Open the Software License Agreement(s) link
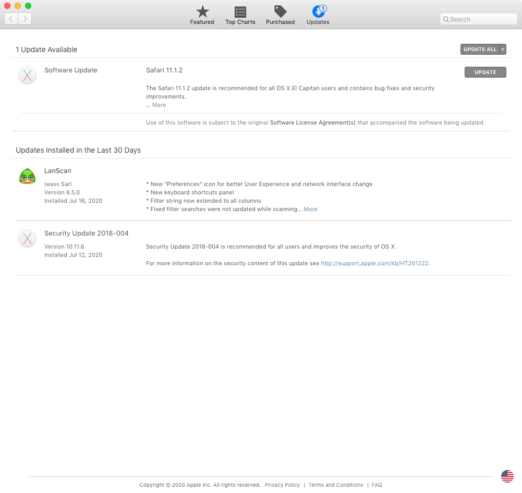 pos(312,123)
